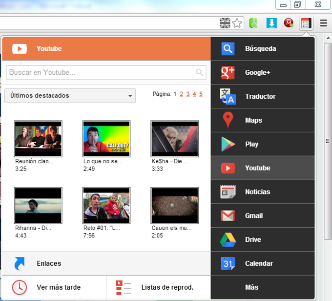332x301 pixels.
Task: Expand the Últimos destacados dropdown
Action: [x=70, y=96]
